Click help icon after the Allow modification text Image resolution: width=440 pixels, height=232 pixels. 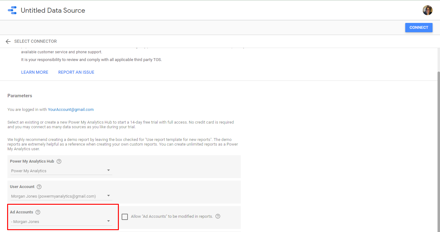(218, 217)
